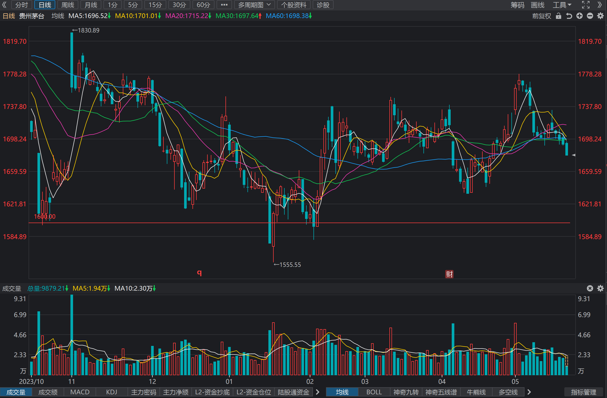Switch to 周线 weekly chart
The height and width of the screenshot is (398, 607).
(68, 5)
